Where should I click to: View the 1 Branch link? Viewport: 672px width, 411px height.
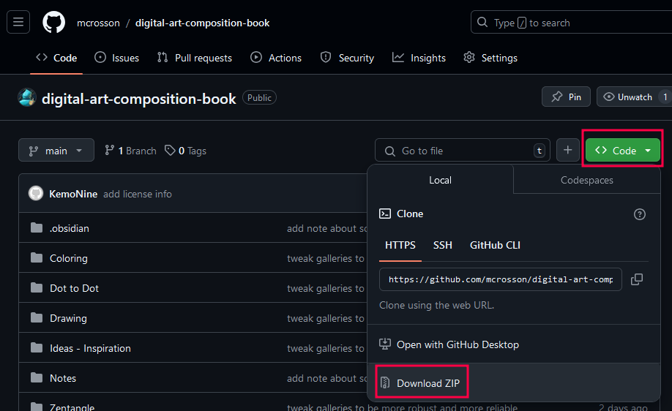(x=131, y=151)
